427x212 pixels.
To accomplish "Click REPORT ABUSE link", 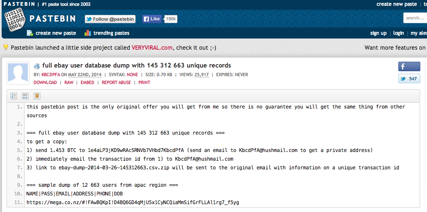I will (116, 82).
